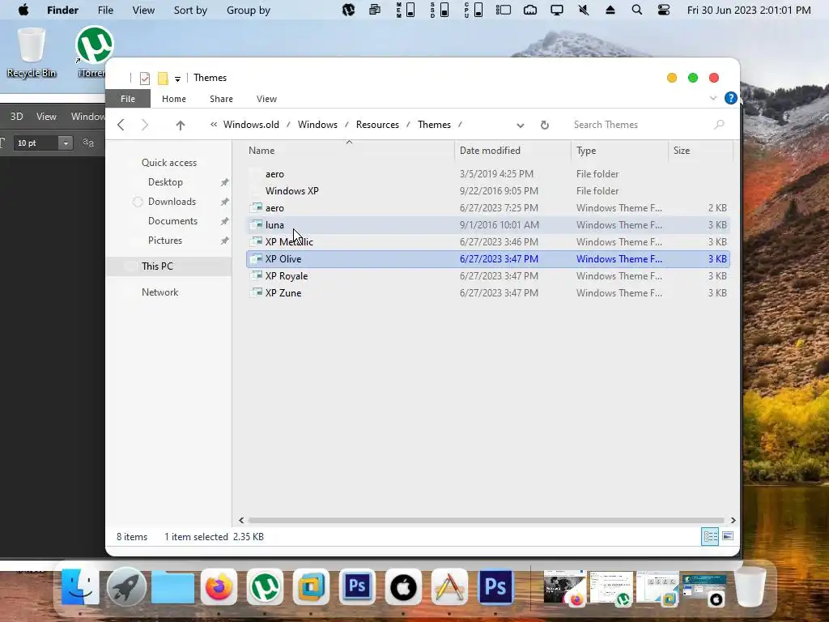Image resolution: width=829 pixels, height=622 pixels.
Task: Select the XP Metallic theme file icon
Action: click(257, 241)
